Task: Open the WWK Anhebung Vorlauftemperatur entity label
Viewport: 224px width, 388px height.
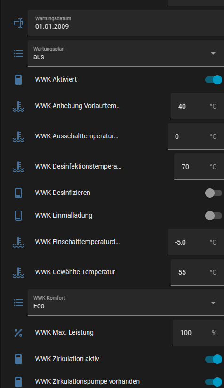Action: coord(78,106)
